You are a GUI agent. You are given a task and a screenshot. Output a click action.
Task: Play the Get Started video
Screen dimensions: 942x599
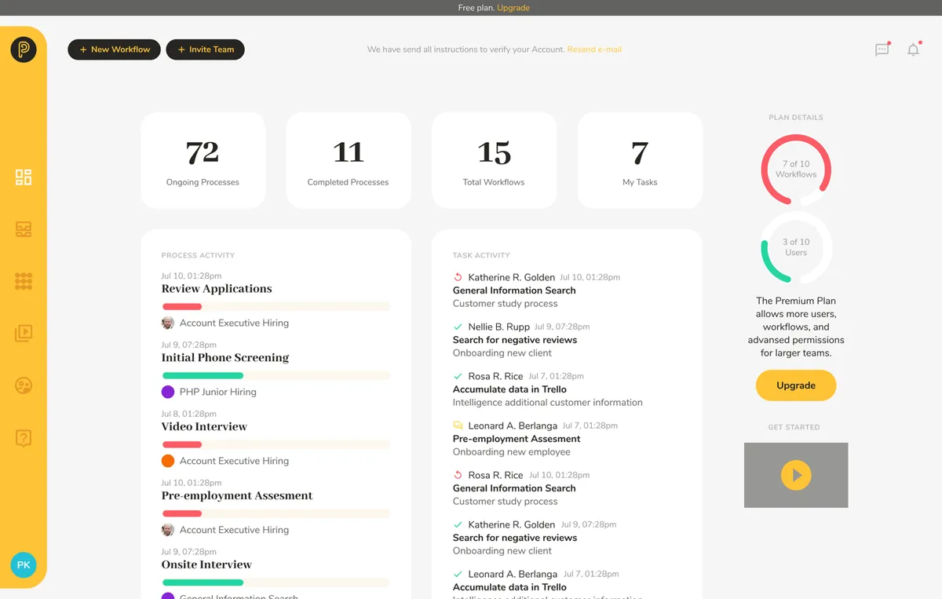coord(796,475)
